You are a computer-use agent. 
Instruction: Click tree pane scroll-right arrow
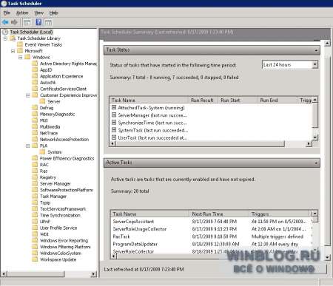94,274
